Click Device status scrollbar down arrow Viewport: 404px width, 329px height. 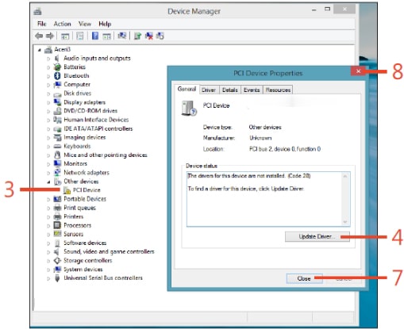pos(345,222)
